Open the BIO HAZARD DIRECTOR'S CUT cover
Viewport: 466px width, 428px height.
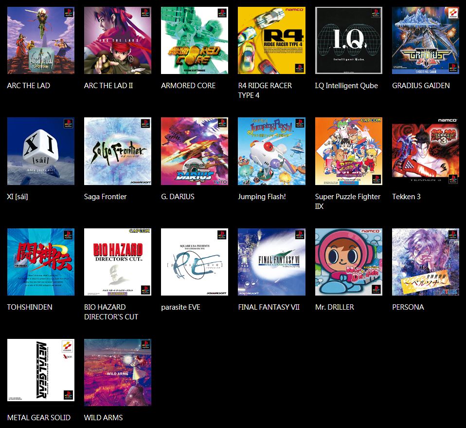pos(117,261)
